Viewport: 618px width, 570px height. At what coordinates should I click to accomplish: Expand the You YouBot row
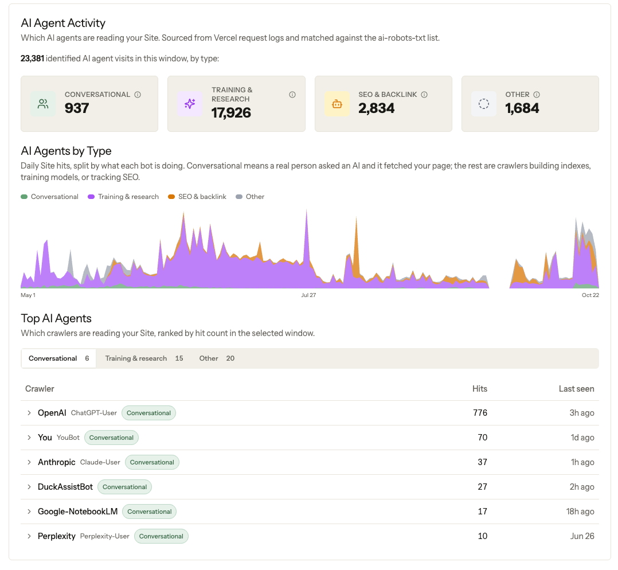[29, 438]
